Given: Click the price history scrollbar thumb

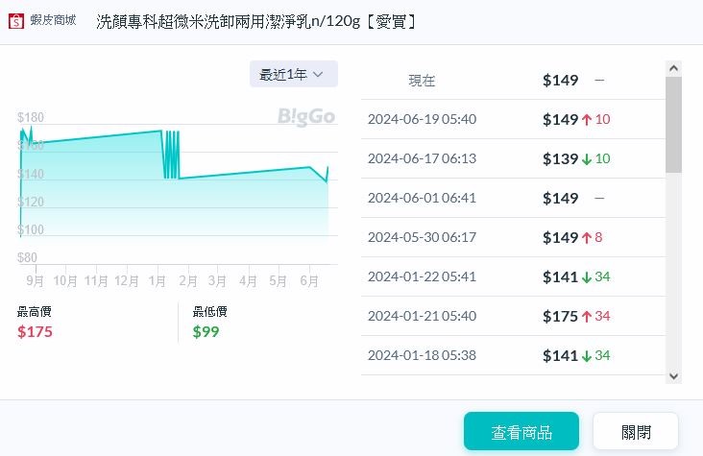Looking at the screenshot, I should 673,125.
